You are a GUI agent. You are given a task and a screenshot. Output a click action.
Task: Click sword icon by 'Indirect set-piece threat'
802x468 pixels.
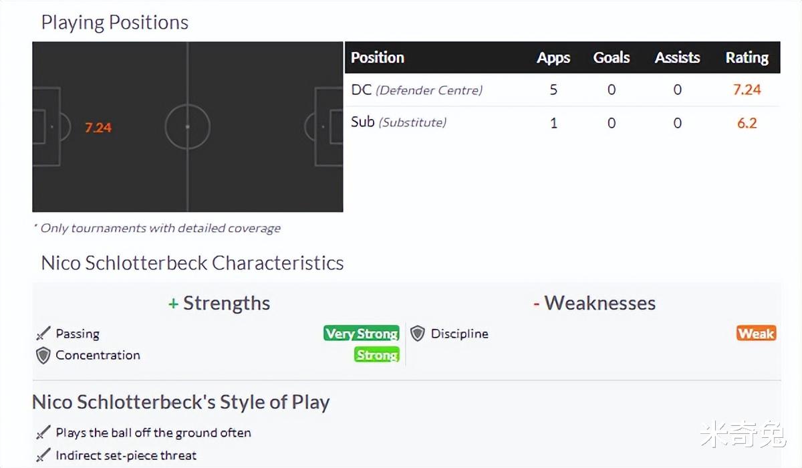point(43,456)
